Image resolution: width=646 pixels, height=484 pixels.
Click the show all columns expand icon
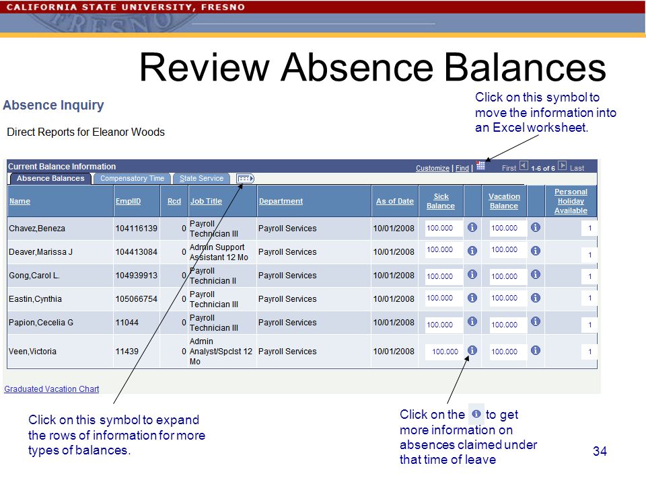(245, 179)
